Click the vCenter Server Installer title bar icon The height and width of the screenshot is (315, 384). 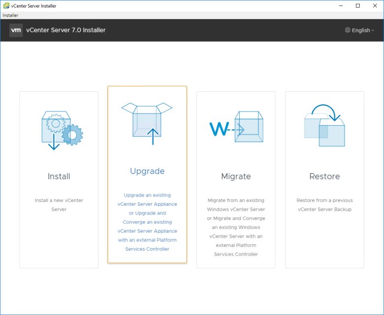tap(5, 5)
